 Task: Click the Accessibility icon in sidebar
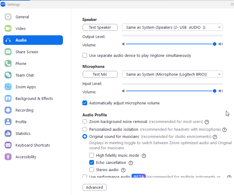pos(8,157)
